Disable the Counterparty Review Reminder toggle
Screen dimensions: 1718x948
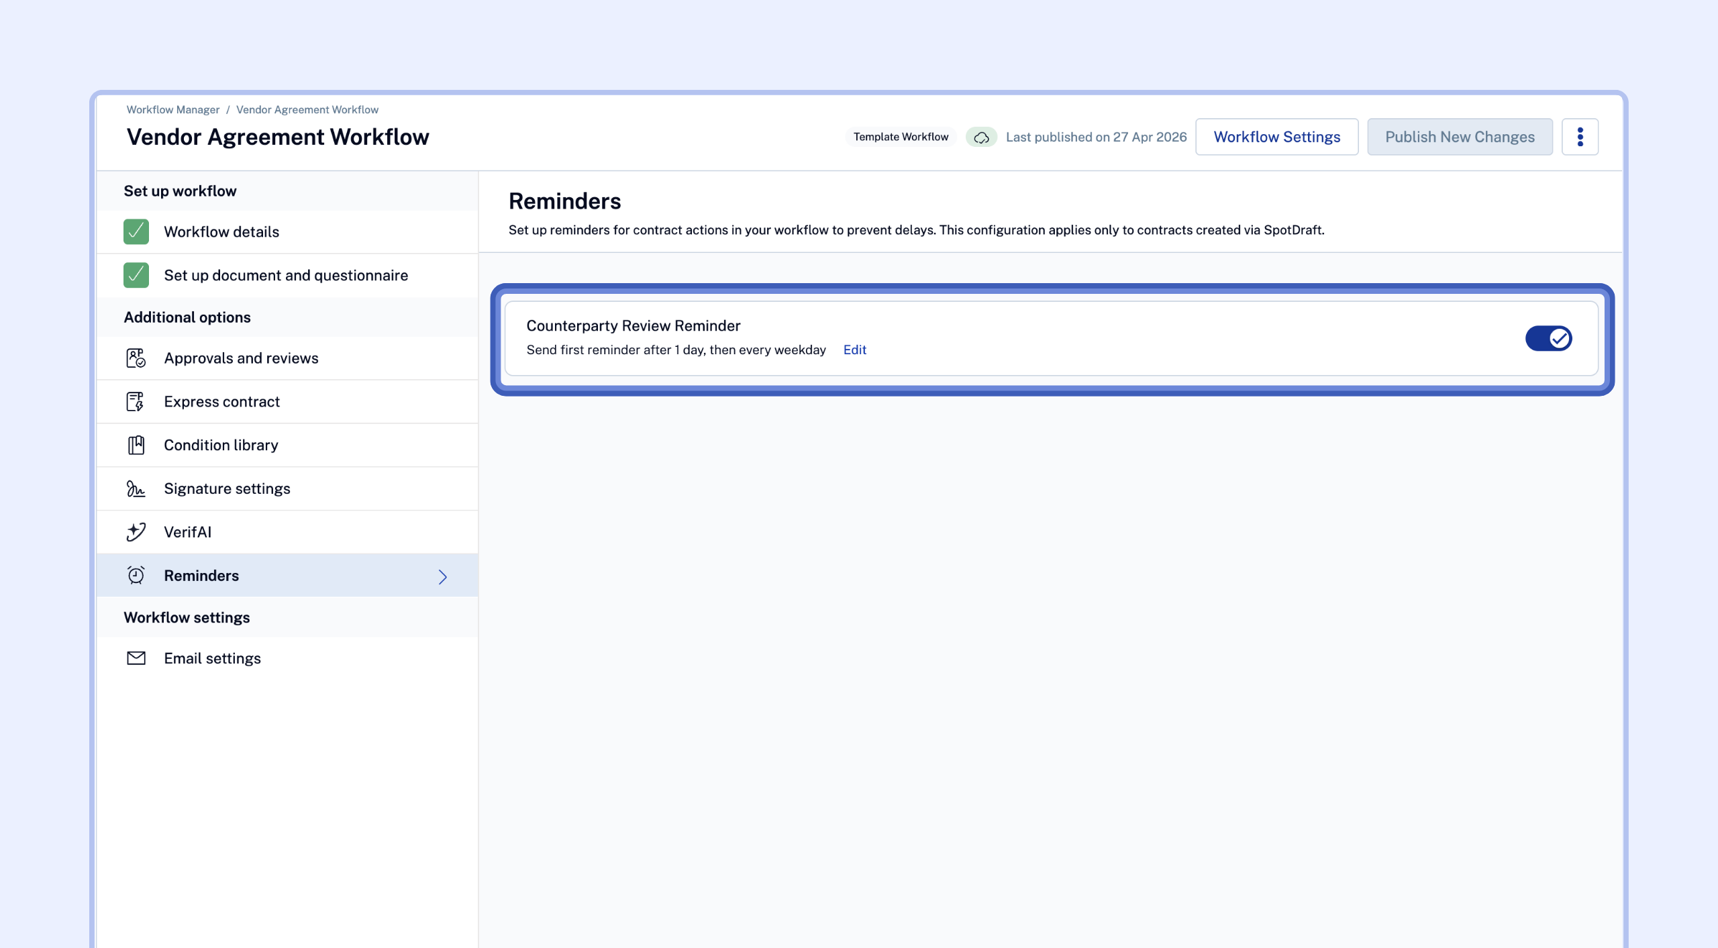1548,339
